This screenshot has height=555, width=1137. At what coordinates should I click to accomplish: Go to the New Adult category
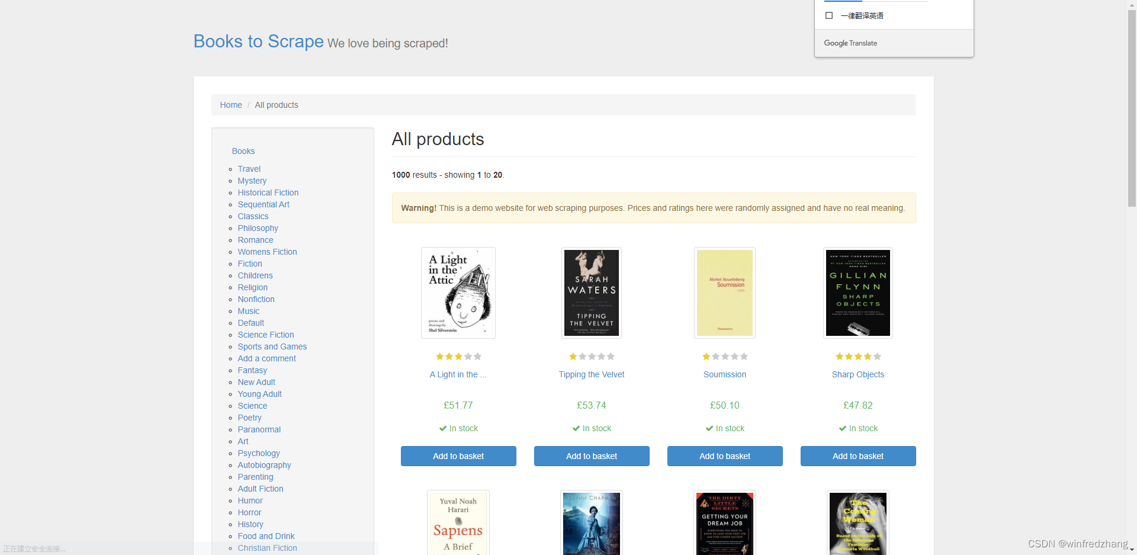pos(256,382)
